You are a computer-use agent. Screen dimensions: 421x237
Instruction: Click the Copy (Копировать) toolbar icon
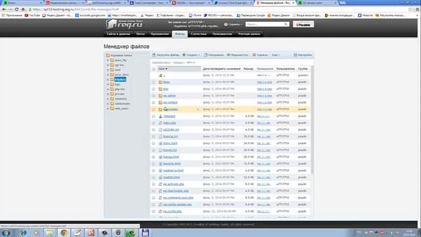(206, 55)
